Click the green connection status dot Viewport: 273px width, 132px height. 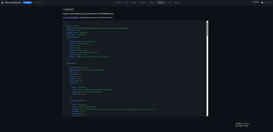coord(34,3)
